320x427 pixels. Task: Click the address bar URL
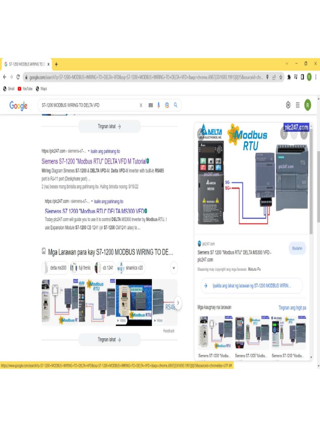pos(146,77)
